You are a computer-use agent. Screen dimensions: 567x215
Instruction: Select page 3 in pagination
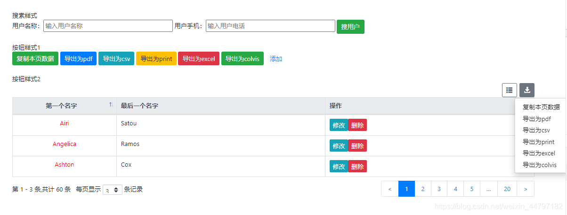[439, 189]
